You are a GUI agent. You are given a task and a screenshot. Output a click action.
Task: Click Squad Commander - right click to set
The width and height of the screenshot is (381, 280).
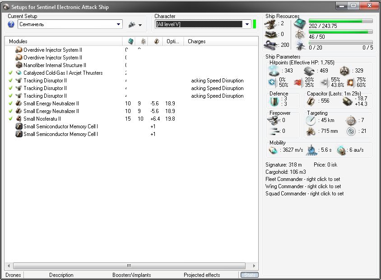pyautogui.click(x=304, y=194)
